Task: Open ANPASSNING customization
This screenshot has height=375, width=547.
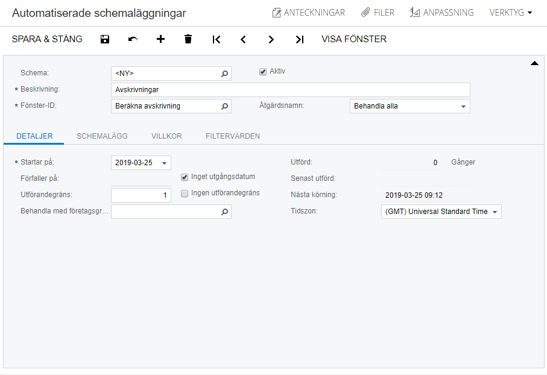Action: 442,13
